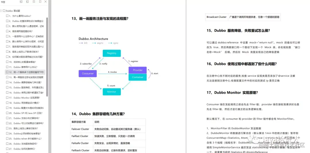
Task: Click the Dubbo Architecture diagram title
Action: 93,39
